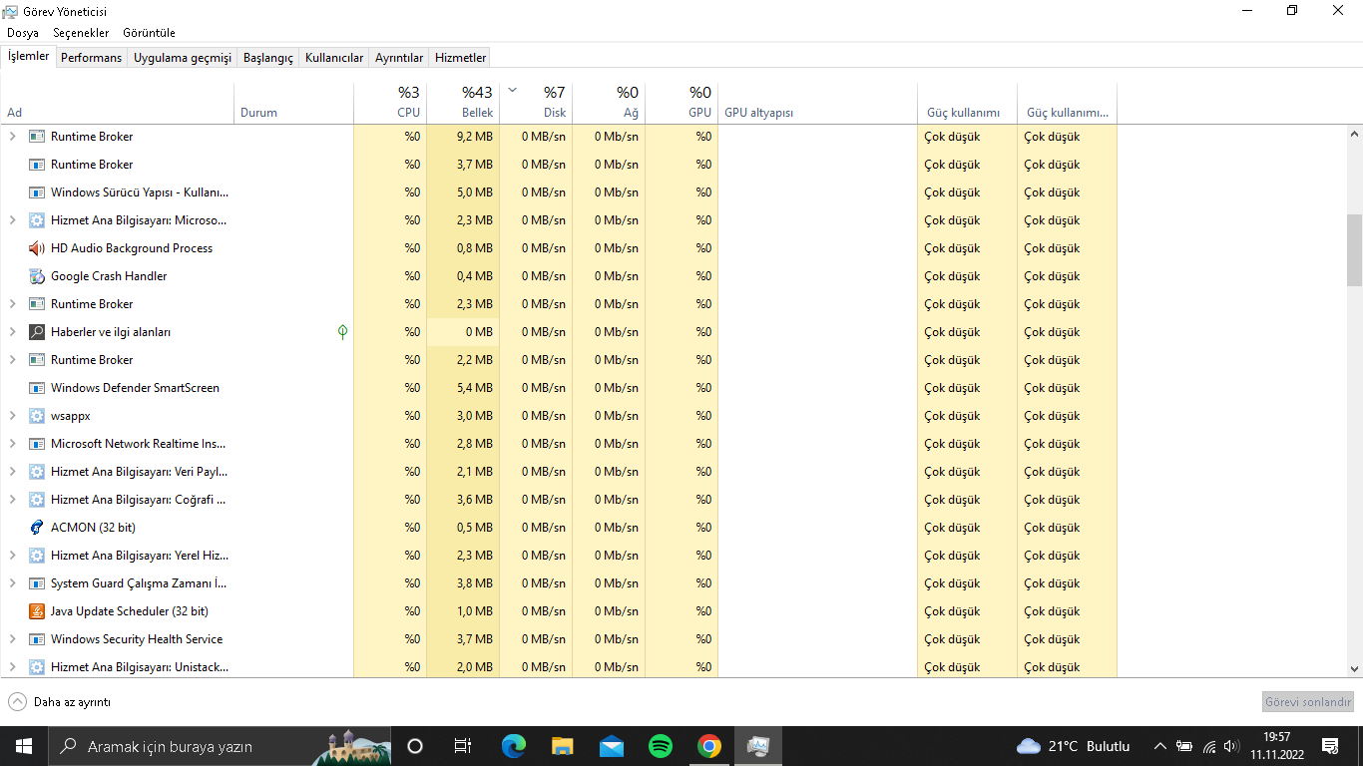Go to the Ayrıntılar tab

point(399,58)
